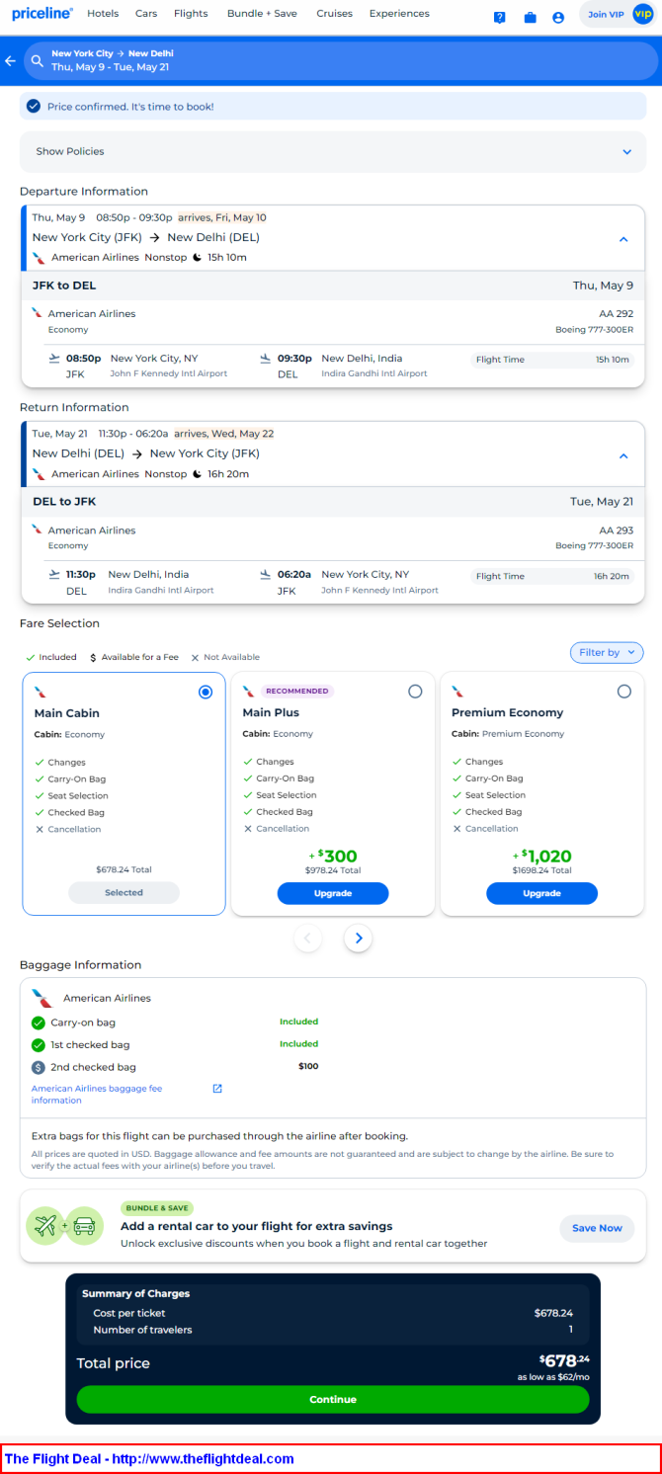Open the Experiences menu item
Screen dimensions: 662x1474
(x=399, y=14)
